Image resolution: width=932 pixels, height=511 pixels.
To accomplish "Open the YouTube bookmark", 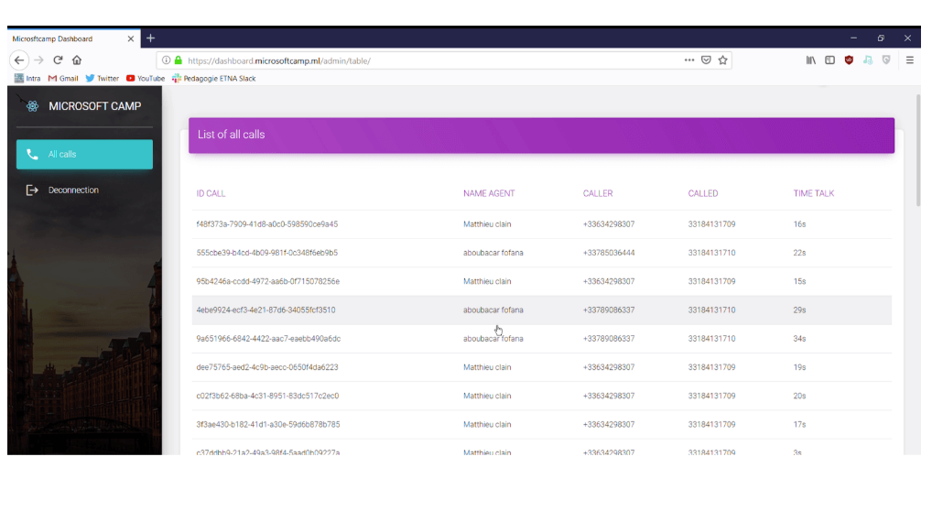I will 145,78.
